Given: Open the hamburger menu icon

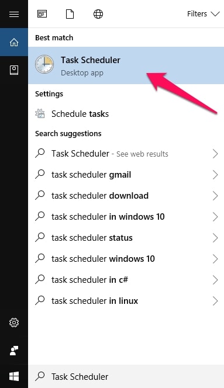Looking at the screenshot, I should 14,14.
